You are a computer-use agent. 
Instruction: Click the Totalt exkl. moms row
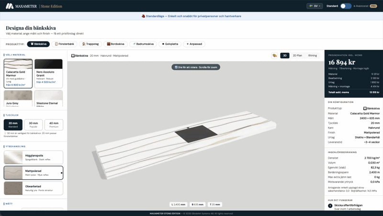(353, 92)
